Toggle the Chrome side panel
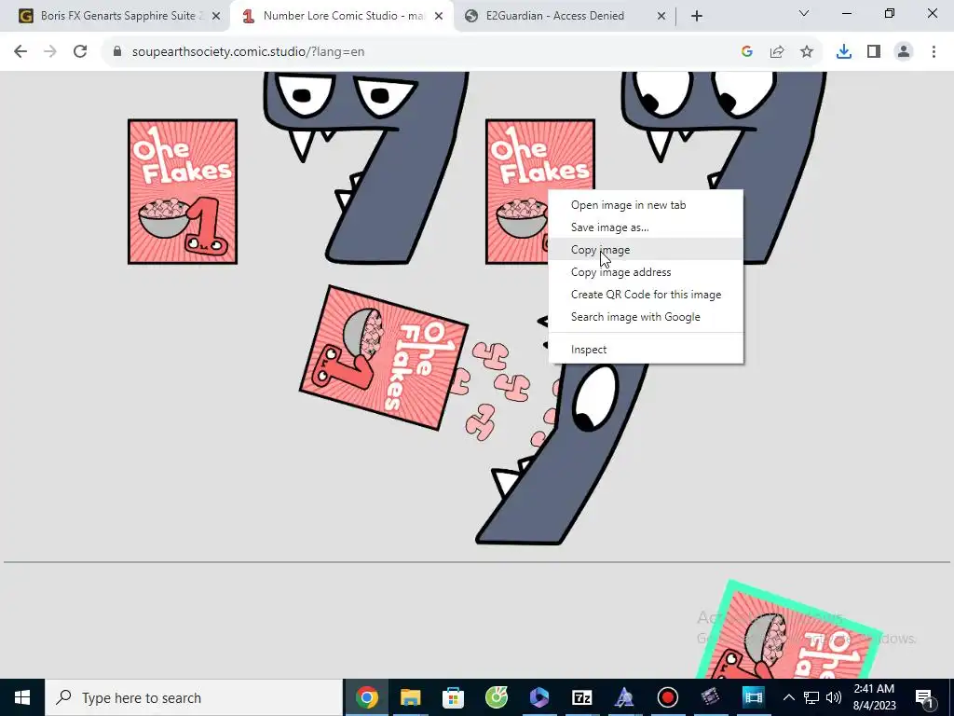This screenshot has height=716, width=954. click(x=874, y=52)
